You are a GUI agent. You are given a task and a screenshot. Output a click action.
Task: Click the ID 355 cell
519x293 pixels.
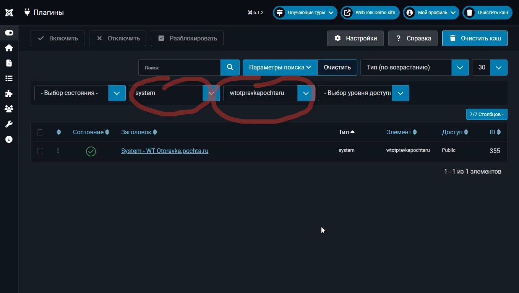click(495, 151)
